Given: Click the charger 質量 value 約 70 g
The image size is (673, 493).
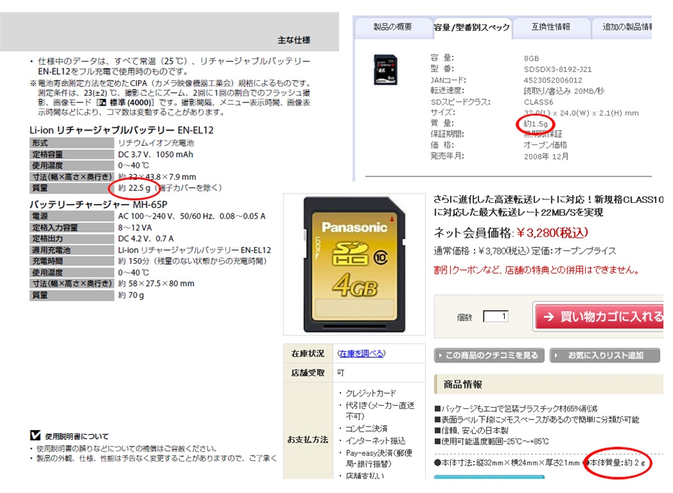Looking at the screenshot, I should click(x=131, y=295).
